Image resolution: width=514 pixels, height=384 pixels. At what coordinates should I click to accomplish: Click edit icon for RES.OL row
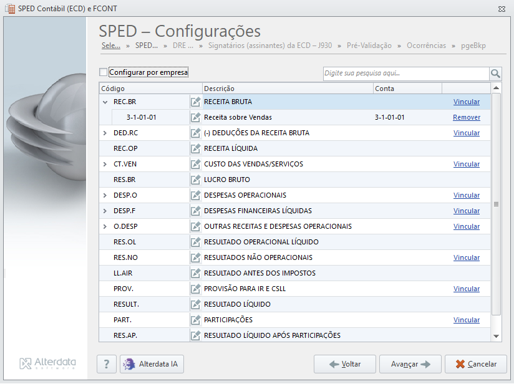[195, 242]
